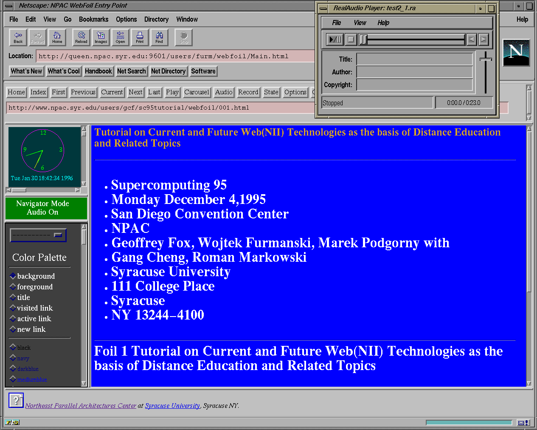The width and height of the screenshot is (537, 430).
Task: Click the What's Cool button
Action: pos(64,71)
